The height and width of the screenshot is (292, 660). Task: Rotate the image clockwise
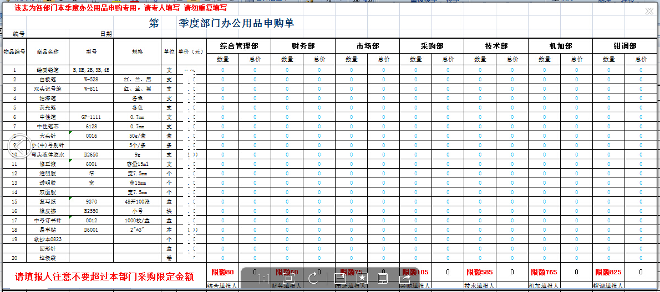313,278
